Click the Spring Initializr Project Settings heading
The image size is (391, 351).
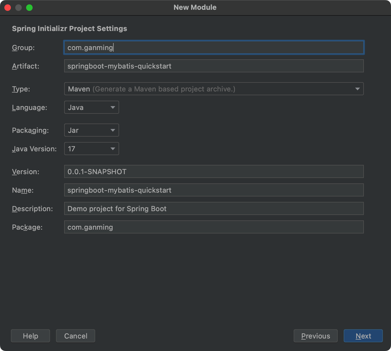click(x=70, y=29)
